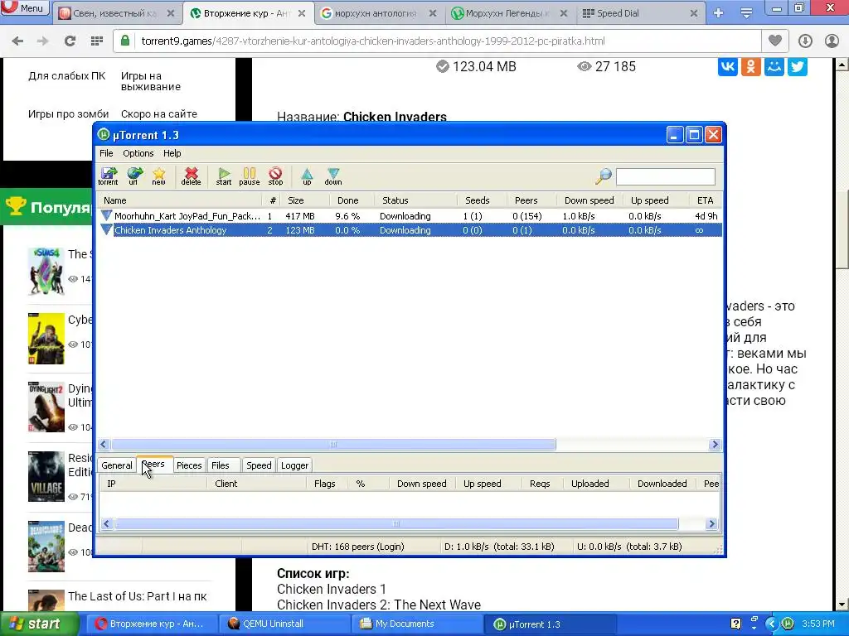This screenshot has height=636, width=849.
Task: Switch to the Logger tab
Action: coord(294,465)
